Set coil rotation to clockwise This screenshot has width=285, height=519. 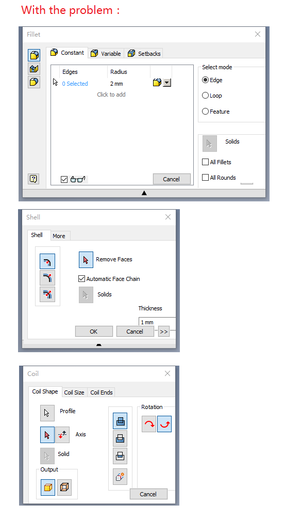click(x=149, y=424)
